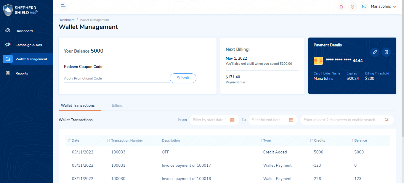
Task: Open the Reports section
Action: pyautogui.click(x=22, y=73)
